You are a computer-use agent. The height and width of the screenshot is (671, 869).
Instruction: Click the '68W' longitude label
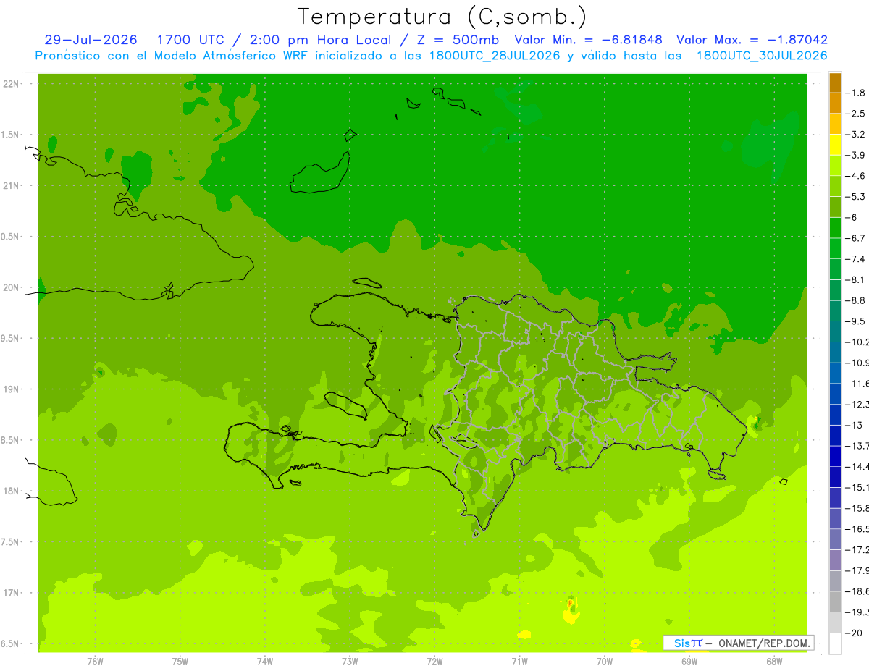click(773, 662)
